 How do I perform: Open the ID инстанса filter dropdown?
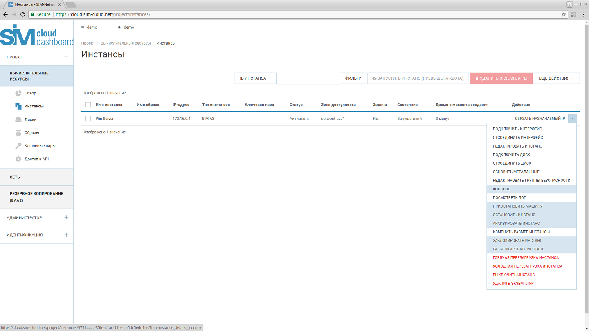click(255, 78)
